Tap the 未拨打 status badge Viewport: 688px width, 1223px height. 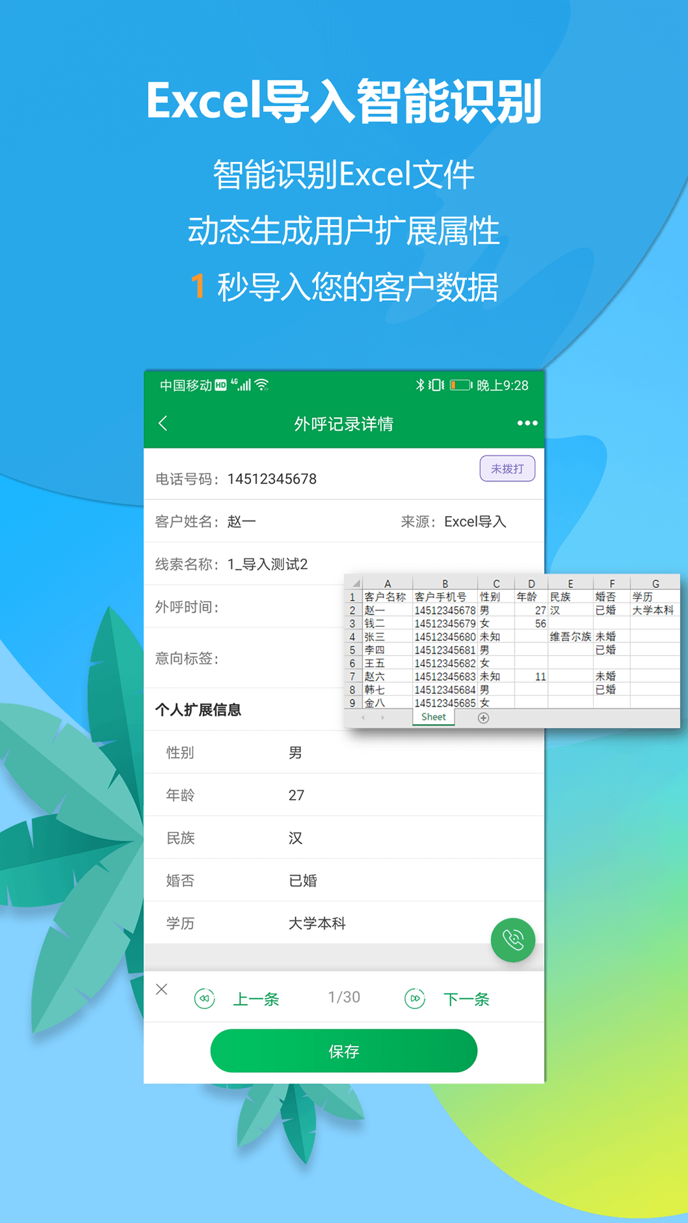pos(507,469)
